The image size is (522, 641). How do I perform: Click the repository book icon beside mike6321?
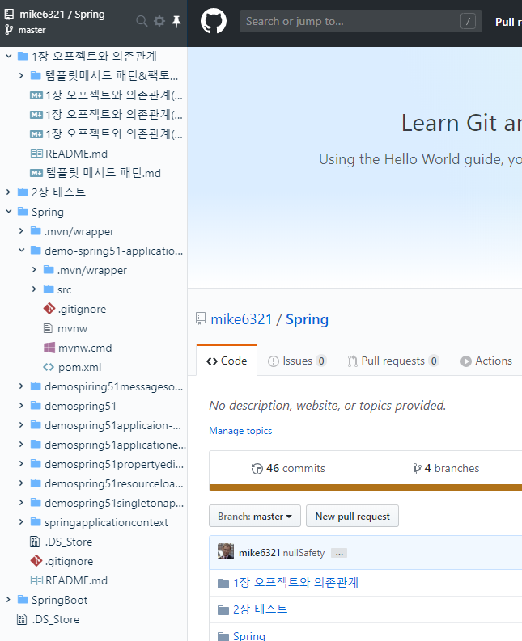[200, 318]
